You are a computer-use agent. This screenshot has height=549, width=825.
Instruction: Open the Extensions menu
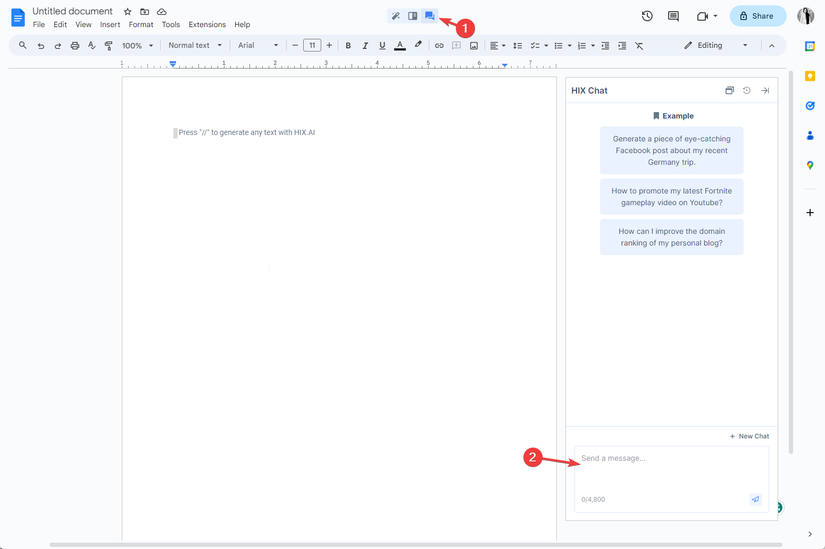(x=207, y=24)
